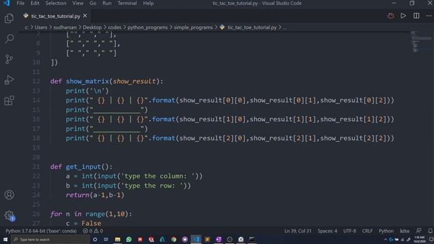
Task: Open the Manage gear icon
Action: pyautogui.click(x=9, y=216)
